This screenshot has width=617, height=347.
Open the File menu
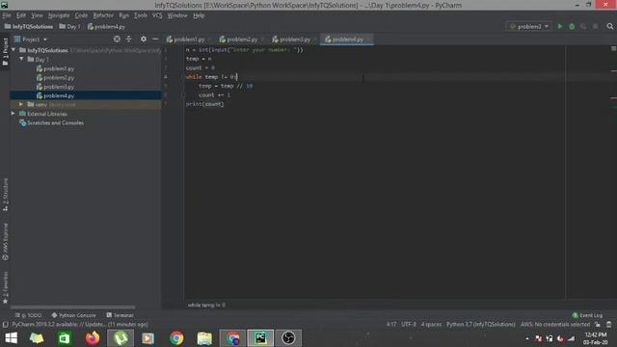(7, 15)
